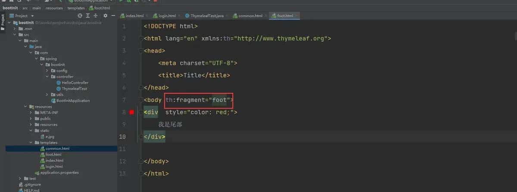Fold the head tag at line 3

pos(140,51)
